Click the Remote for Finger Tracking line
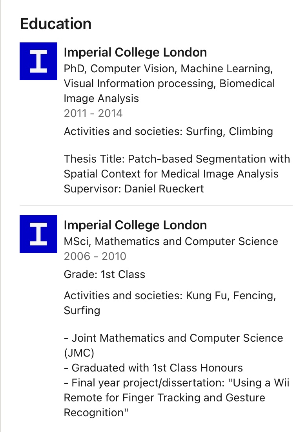The image size is (308, 432). click(x=164, y=398)
